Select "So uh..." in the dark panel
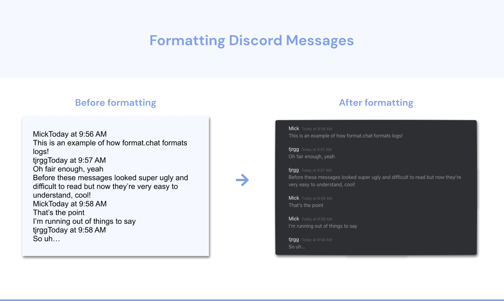Screen dimensions: 504x301 point(297,247)
